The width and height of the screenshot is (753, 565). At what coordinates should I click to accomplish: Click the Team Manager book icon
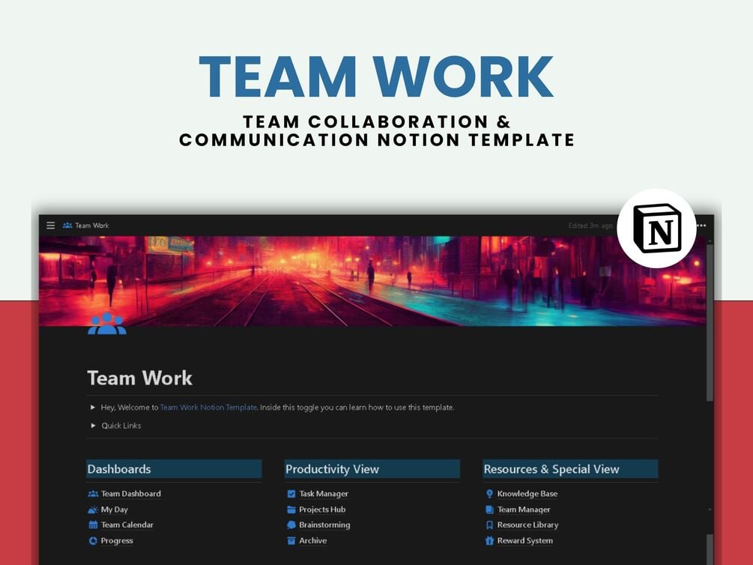coord(489,510)
